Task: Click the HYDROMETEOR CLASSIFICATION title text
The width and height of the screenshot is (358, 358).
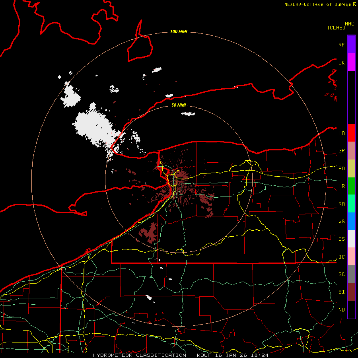Action: click(140, 355)
